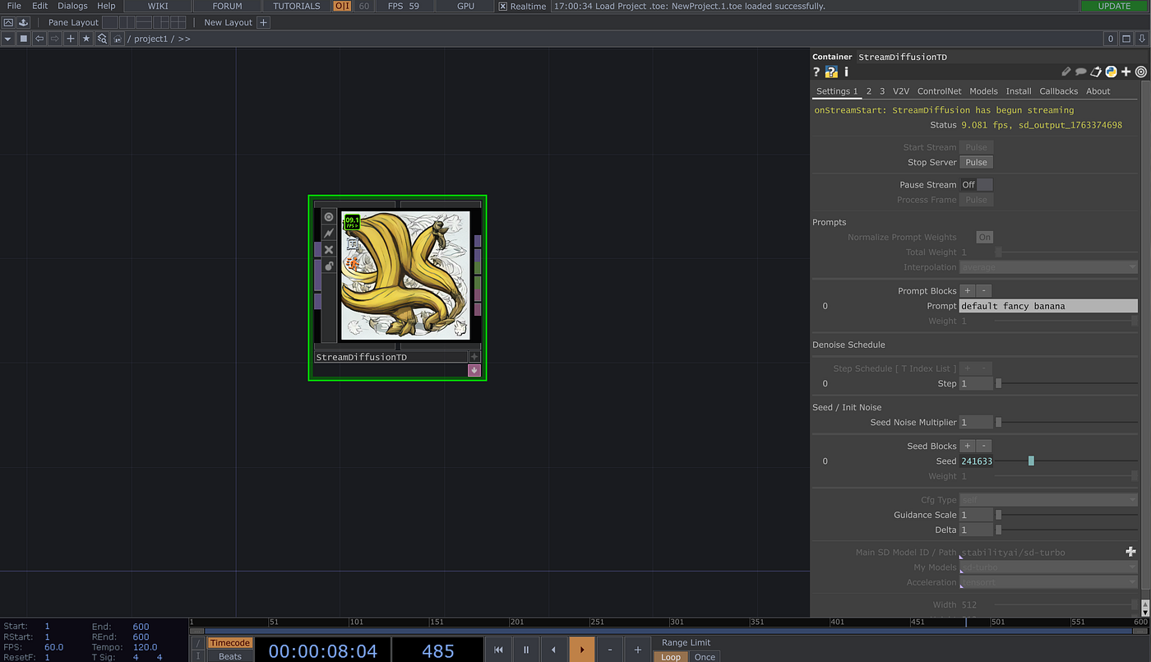
Task: Click the padlock icon on StreamDiffusionTD node
Action: (x=329, y=266)
